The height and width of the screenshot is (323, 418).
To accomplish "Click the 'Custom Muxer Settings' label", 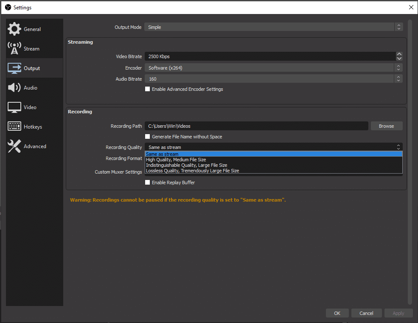I will (x=118, y=172).
